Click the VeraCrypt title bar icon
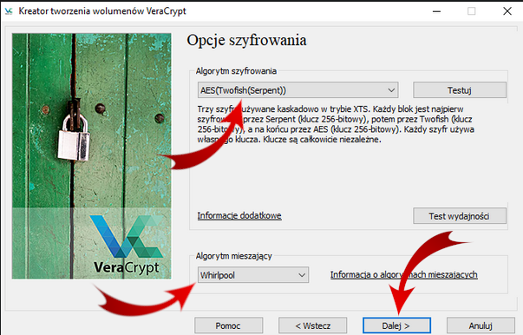 pyautogui.click(x=9, y=11)
